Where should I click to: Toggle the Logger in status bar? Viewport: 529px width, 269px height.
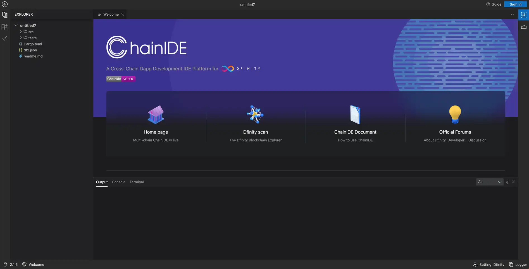coord(518,265)
